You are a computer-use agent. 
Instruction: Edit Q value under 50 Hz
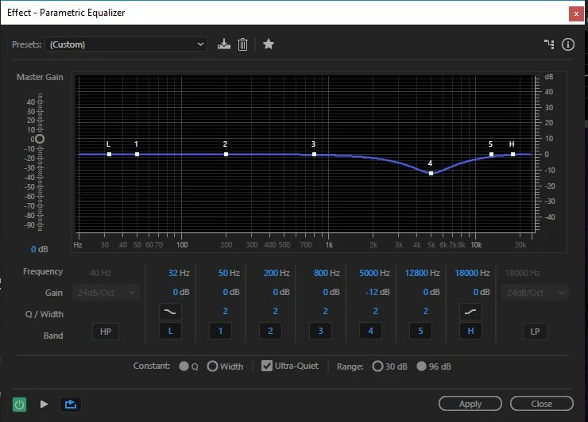point(226,311)
